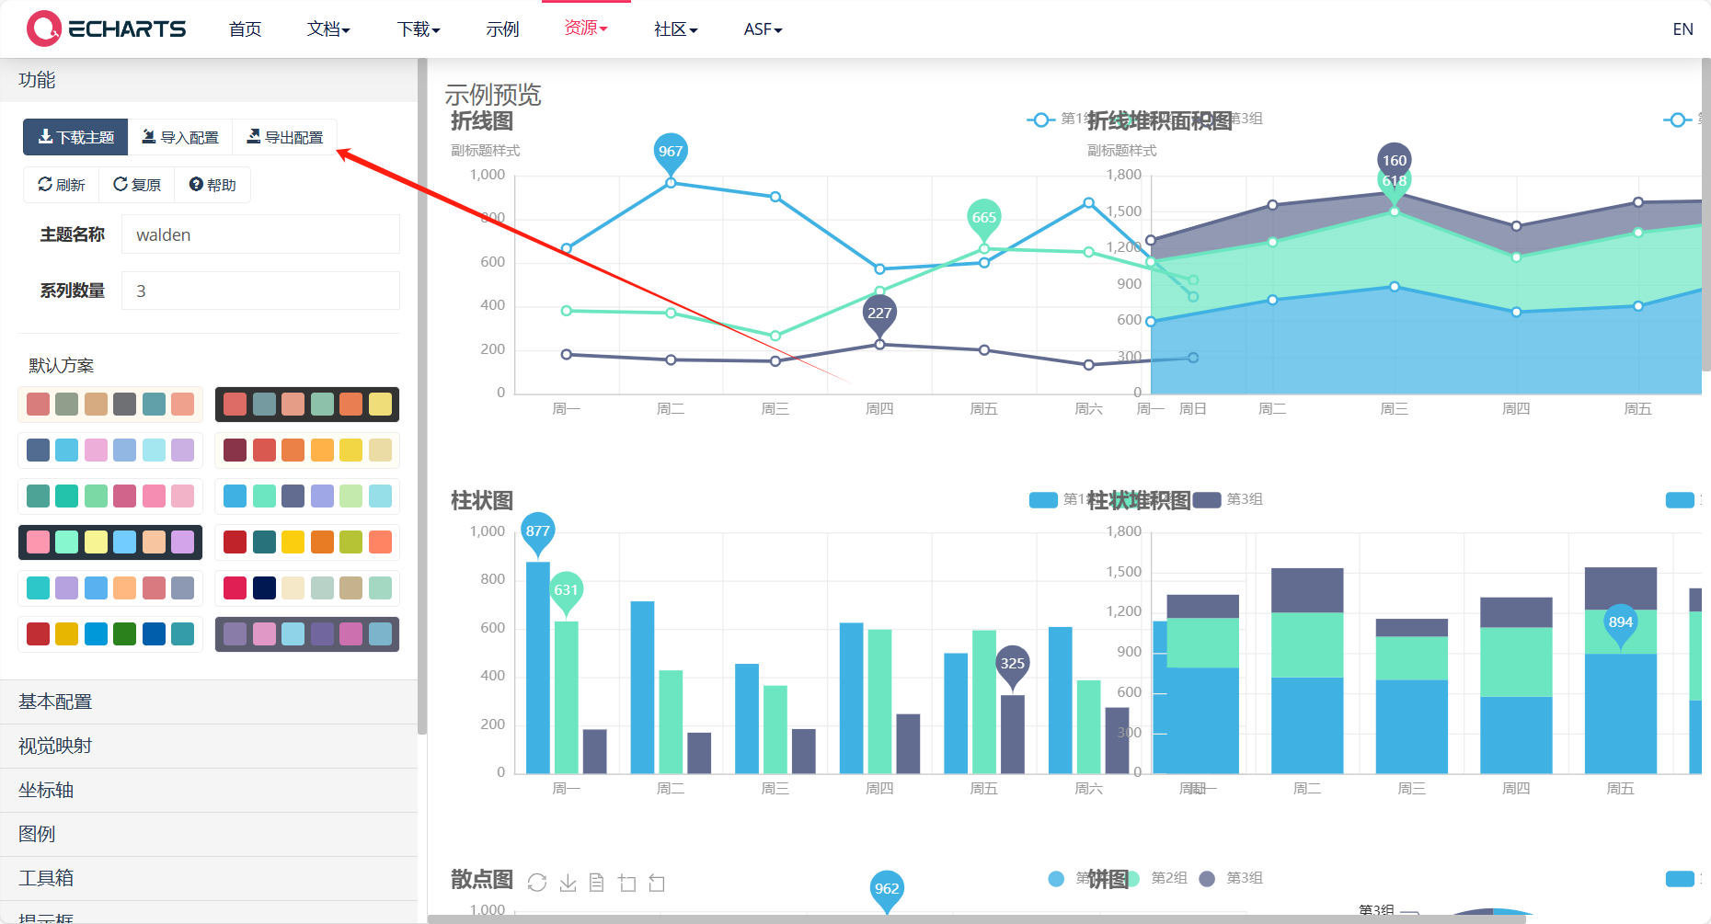1711x924 pixels.
Task: Select the dark navy pastel color scheme
Action: (x=110, y=542)
